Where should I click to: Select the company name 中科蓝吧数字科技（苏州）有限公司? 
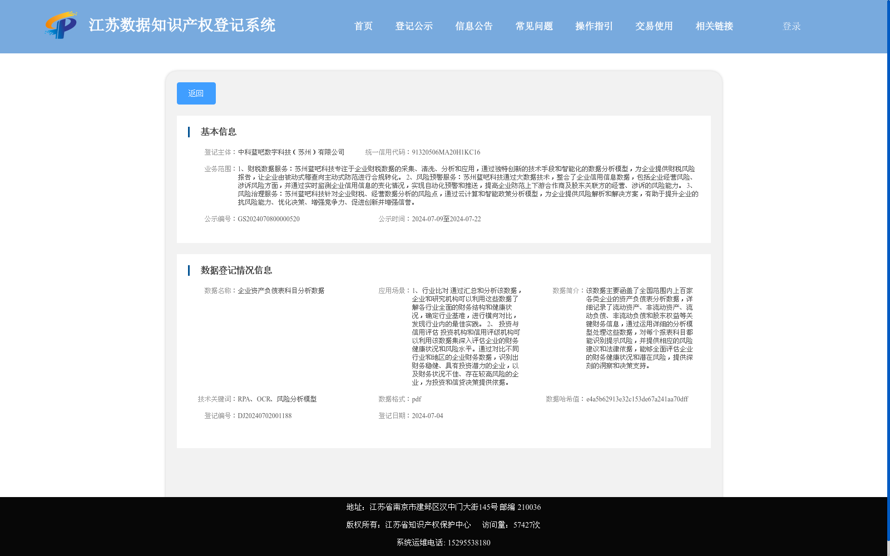(x=291, y=152)
